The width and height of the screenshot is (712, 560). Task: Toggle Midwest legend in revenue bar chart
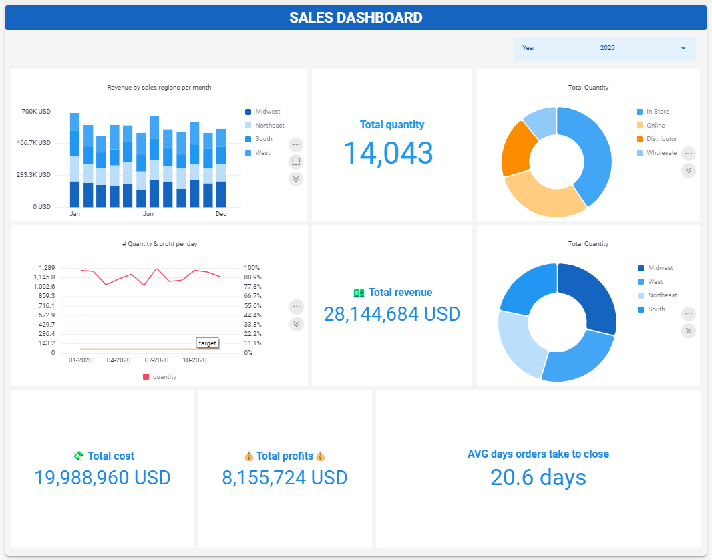coord(262,112)
